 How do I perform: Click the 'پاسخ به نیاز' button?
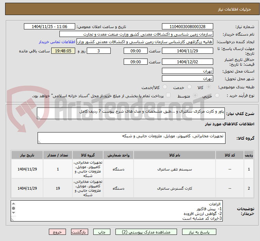coord(199,232)
